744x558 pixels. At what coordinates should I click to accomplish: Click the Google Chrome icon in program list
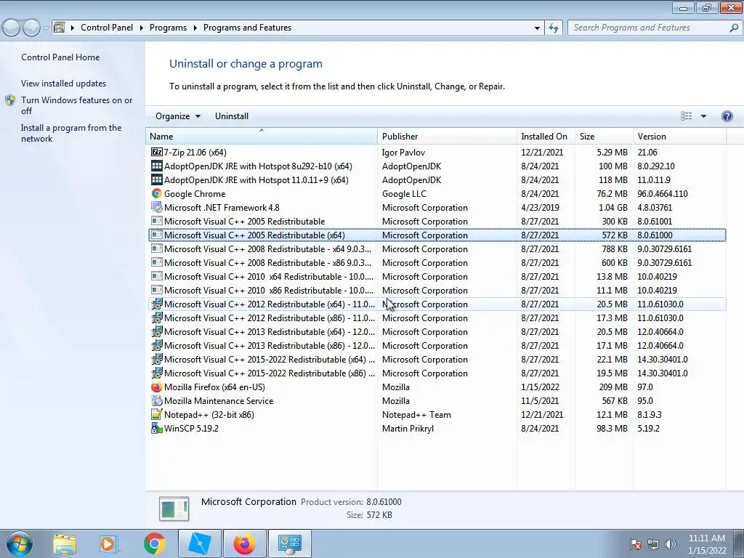click(157, 193)
